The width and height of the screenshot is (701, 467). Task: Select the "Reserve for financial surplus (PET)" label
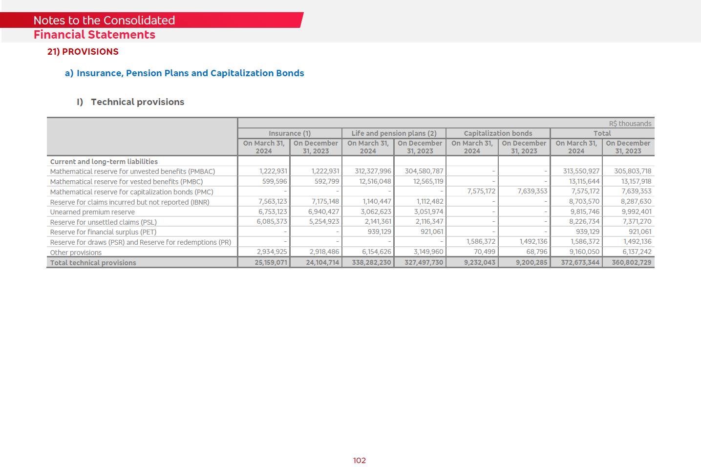coord(103,232)
